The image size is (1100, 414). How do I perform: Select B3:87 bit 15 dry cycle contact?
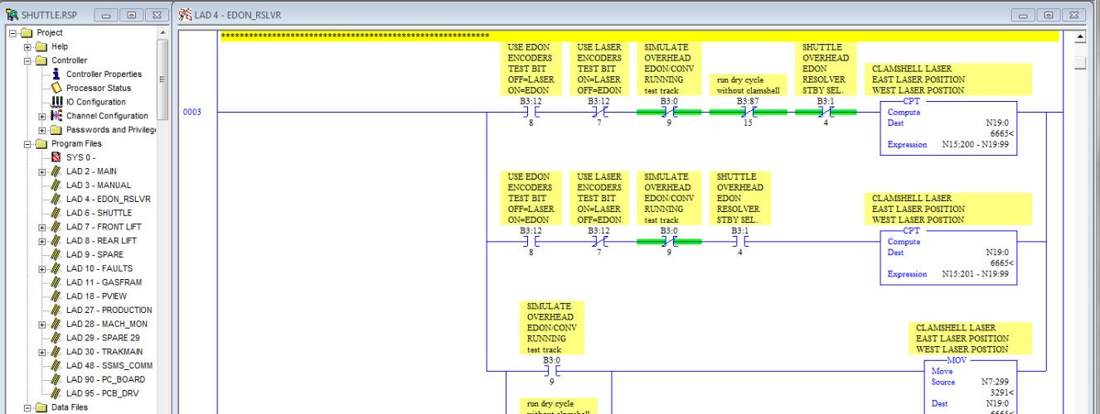tap(748, 112)
